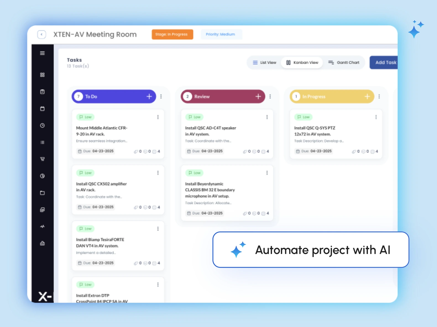The height and width of the screenshot is (327, 437).
Task: Switch to Kanban View
Action: point(302,63)
